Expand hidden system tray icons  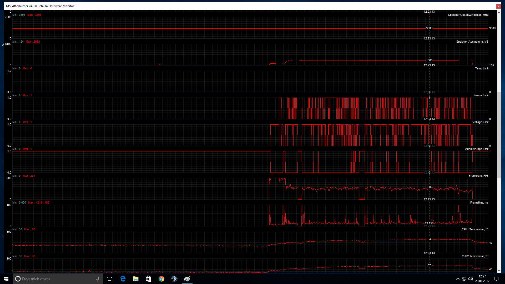click(x=458, y=279)
